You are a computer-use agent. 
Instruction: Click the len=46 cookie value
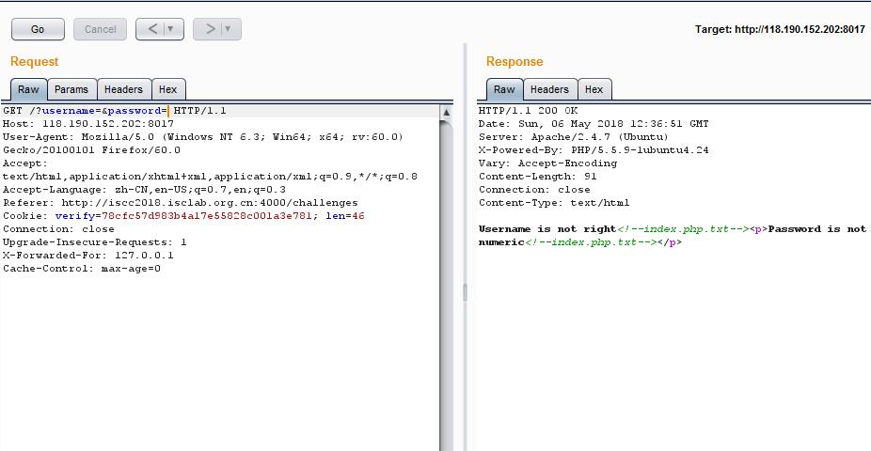point(345,216)
